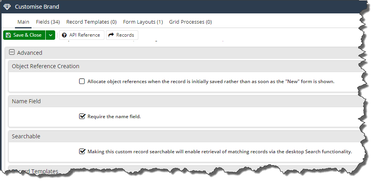
Task: Collapse the Advanced section minus icon
Action: tap(12, 52)
